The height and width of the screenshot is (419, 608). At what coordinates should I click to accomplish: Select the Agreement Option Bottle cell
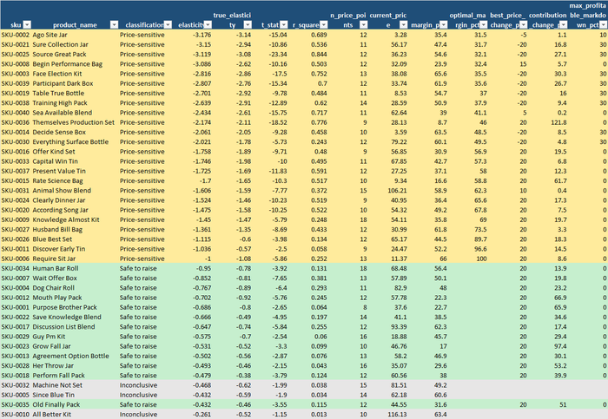(75, 356)
